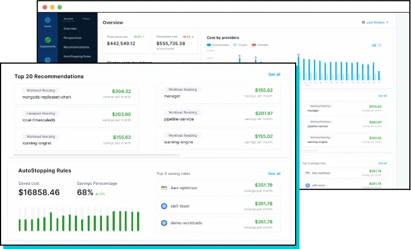This screenshot has height=249, width=411.
Task: Click the 68% savings percentage value
Action: point(85,193)
